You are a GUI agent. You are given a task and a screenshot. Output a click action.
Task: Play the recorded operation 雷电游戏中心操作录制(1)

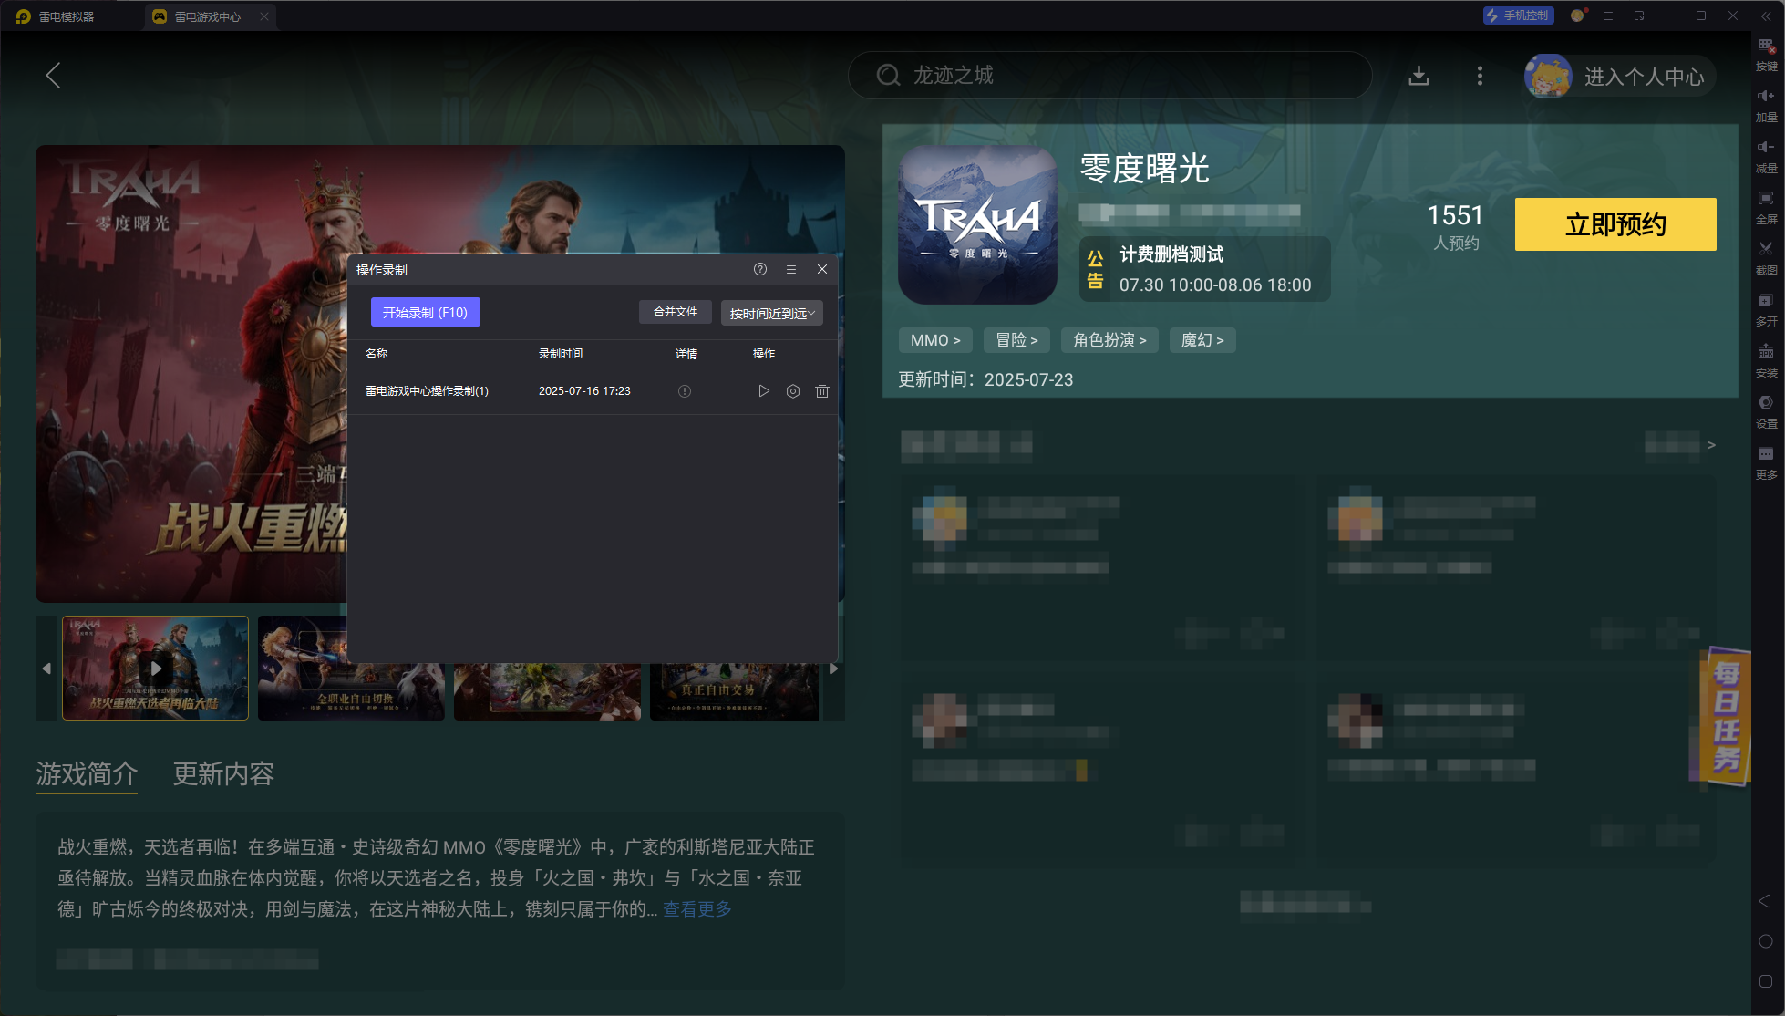[764, 391]
